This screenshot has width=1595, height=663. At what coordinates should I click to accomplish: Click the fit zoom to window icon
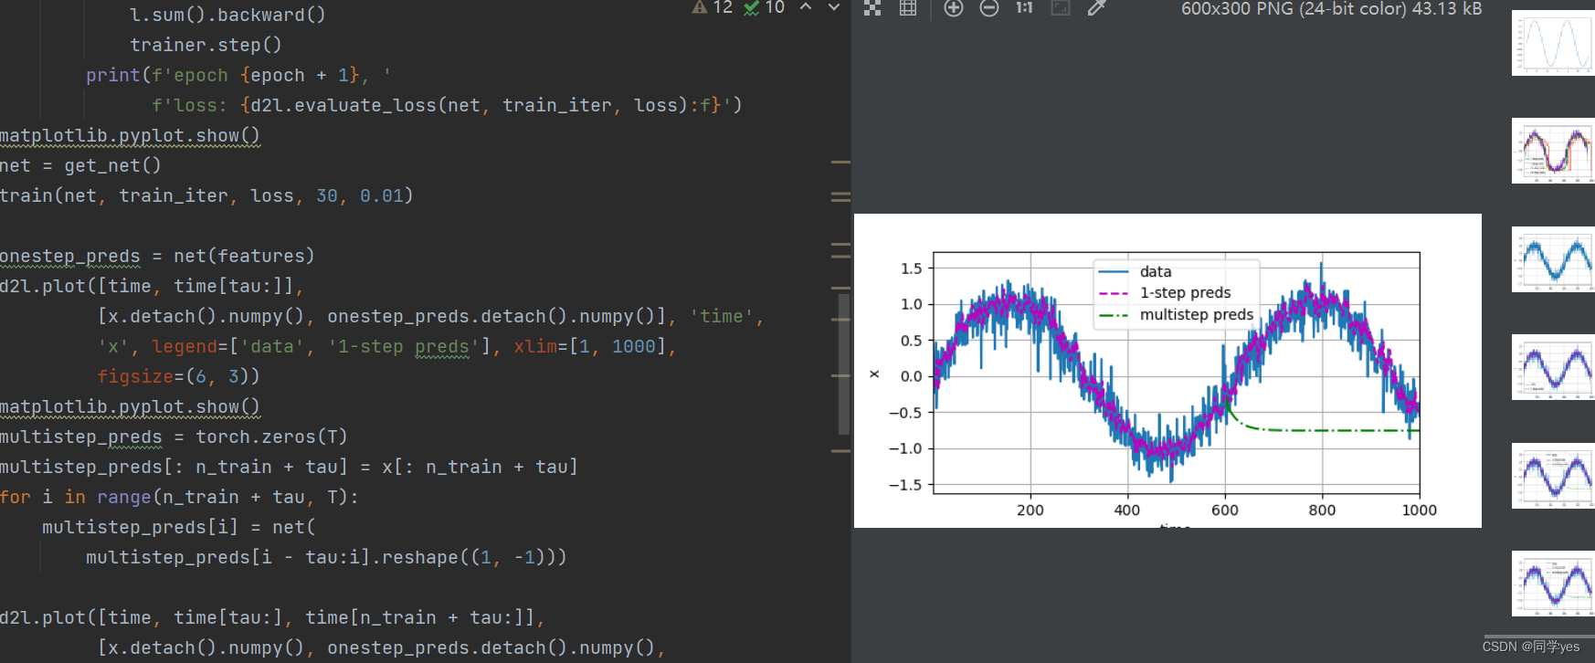1061,8
